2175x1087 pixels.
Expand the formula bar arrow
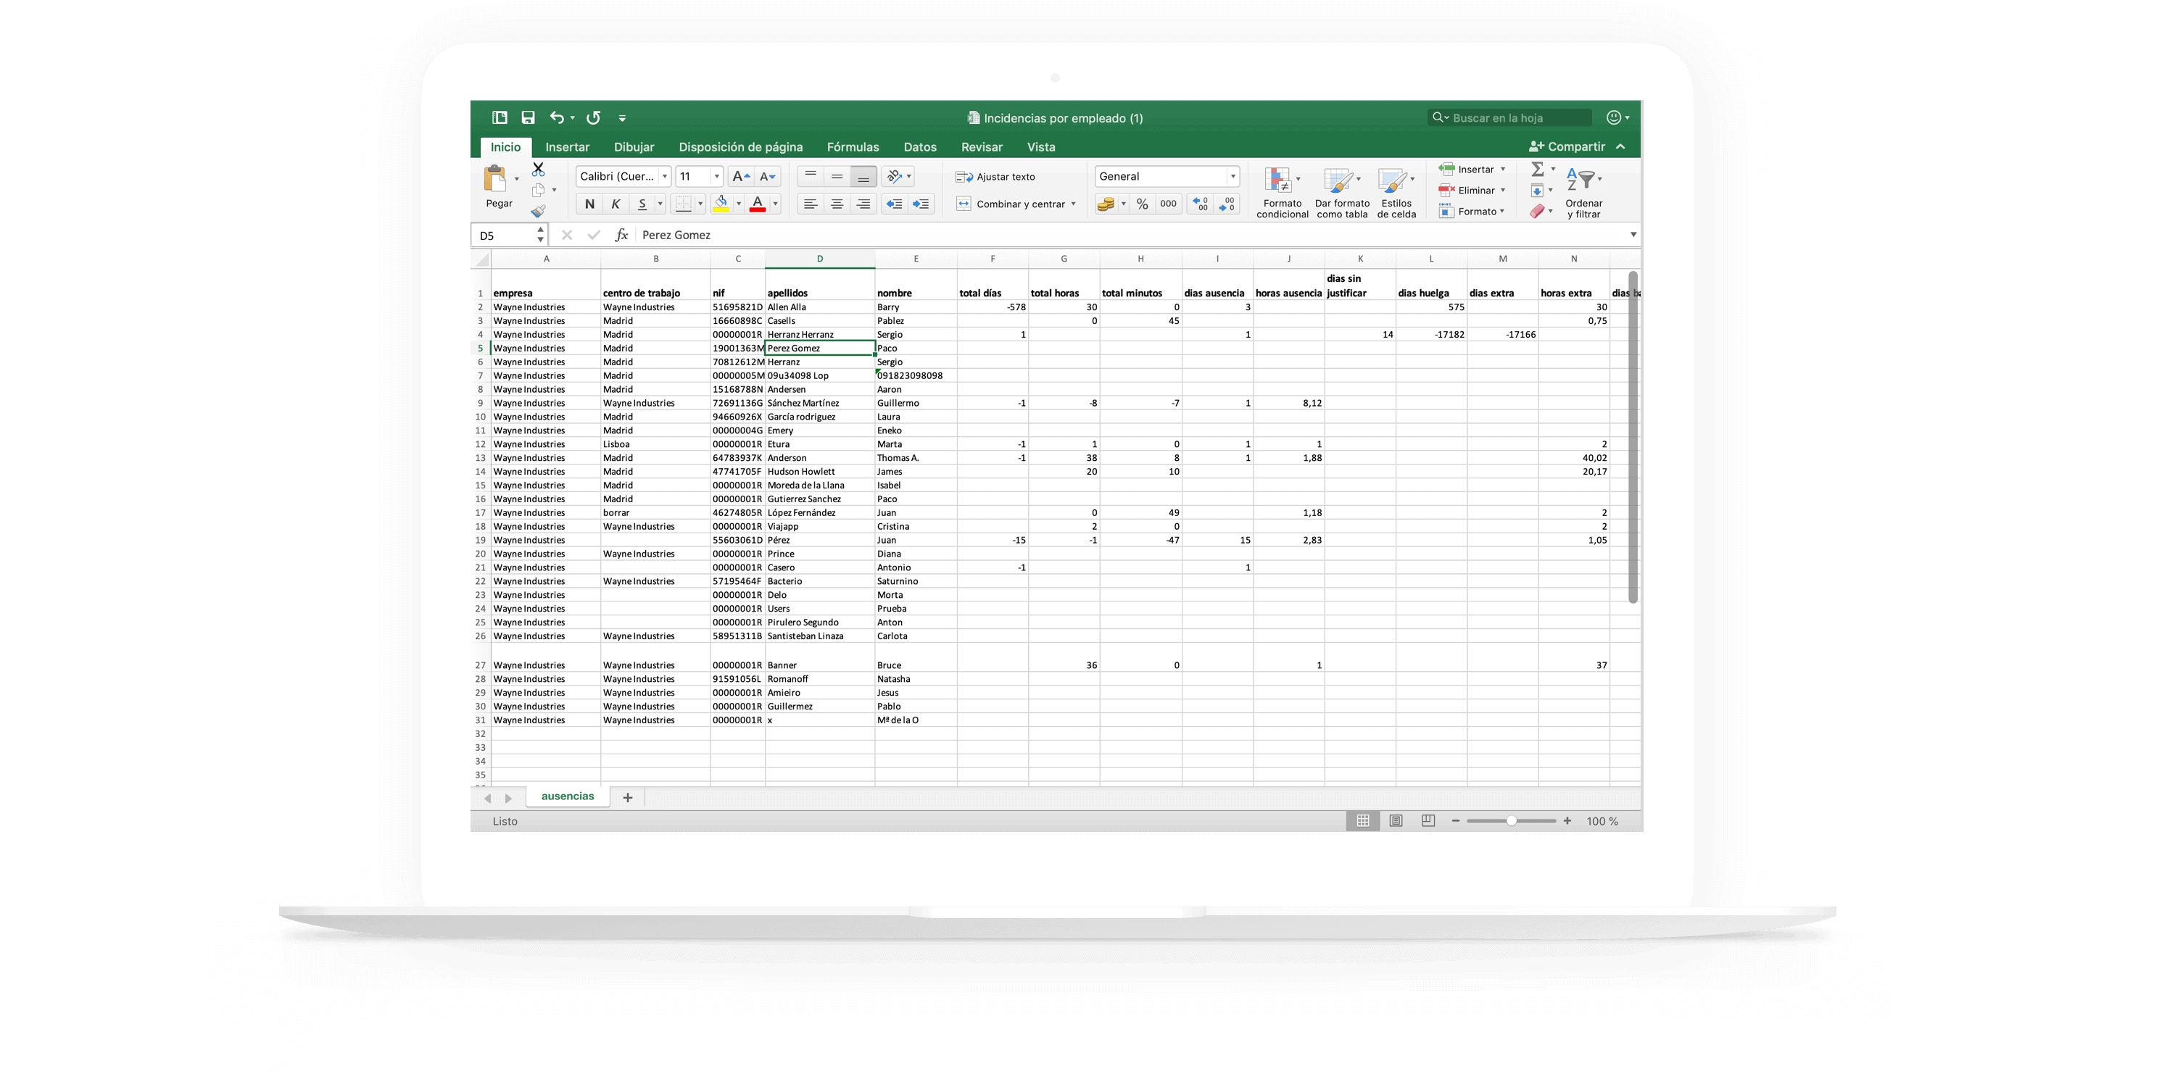pyautogui.click(x=1633, y=235)
